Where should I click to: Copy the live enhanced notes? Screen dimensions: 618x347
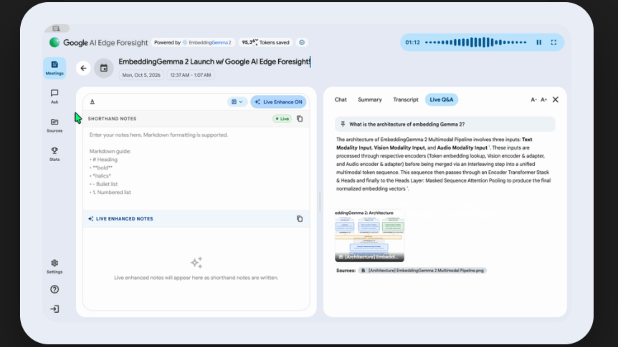point(300,219)
